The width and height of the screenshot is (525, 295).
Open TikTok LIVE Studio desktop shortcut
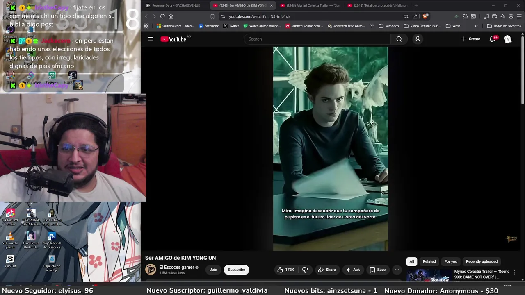tap(10, 217)
